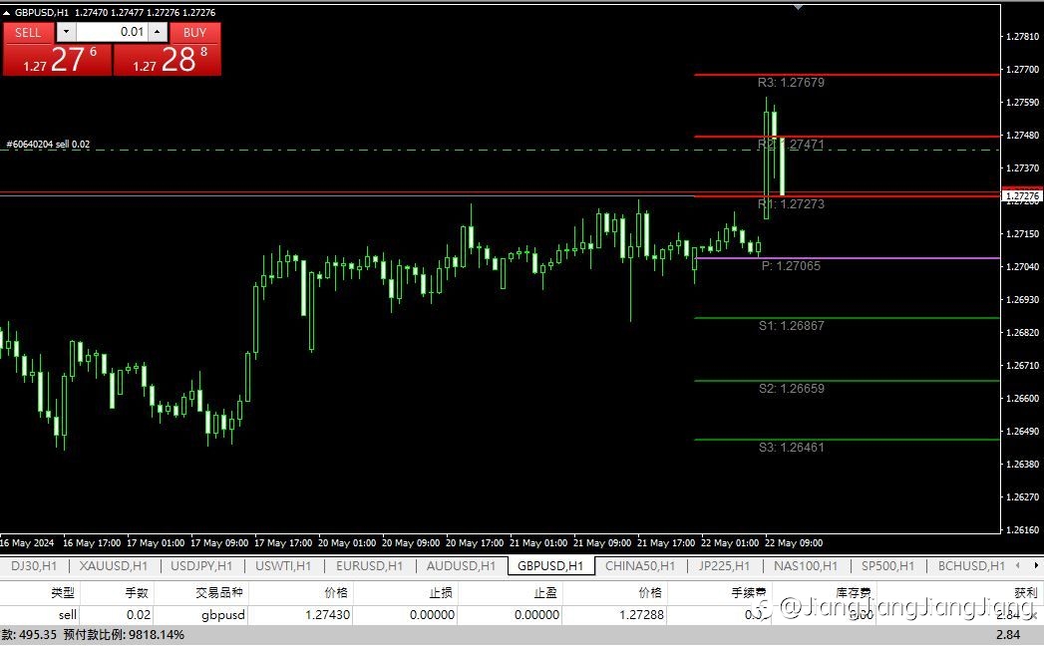
Task: Click the 0.01 volume input field
Action: coord(112,32)
